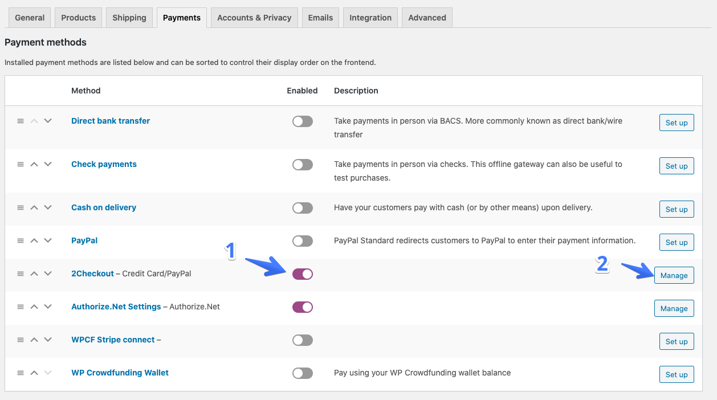Open the Direct bank transfer link
Image resolution: width=717 pixels, height=400 pixels.
tap(111, 121)
